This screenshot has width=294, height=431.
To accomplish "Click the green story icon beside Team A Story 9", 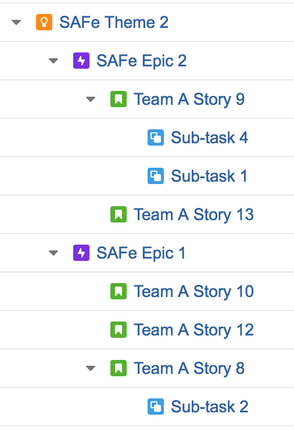I will [x=119, y=99].
